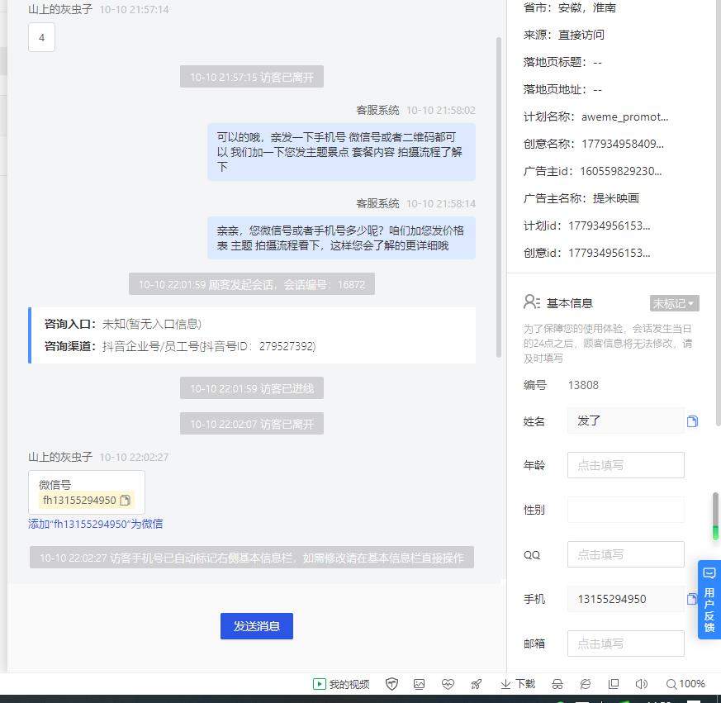Click the 发送消息 button
This screenshot has width=721, height=703.
coord(257,626)
